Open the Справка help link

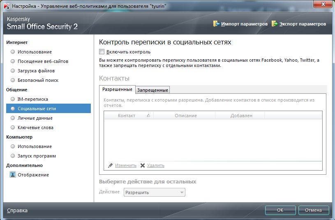(x=17, y=211)
